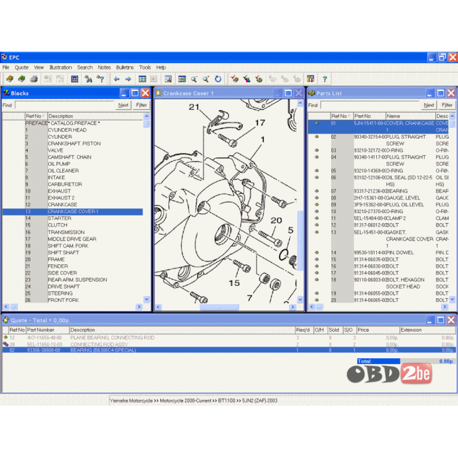Click the Blocks panel Find field

[x=65, y=105]
